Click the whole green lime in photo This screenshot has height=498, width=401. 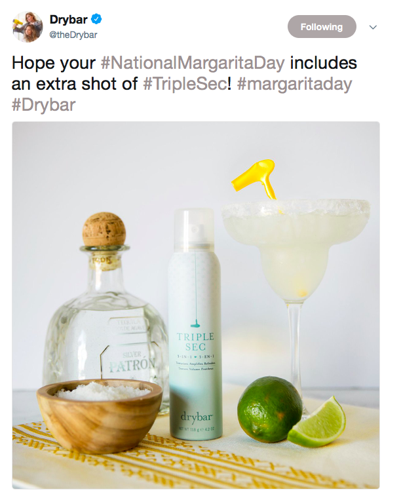coord(270,409)
